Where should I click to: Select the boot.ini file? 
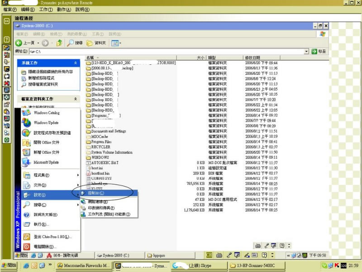[95, 168]
